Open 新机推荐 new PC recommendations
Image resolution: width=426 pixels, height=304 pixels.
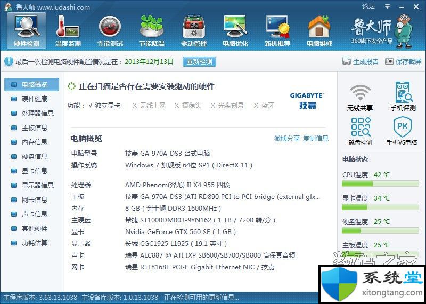277,30
